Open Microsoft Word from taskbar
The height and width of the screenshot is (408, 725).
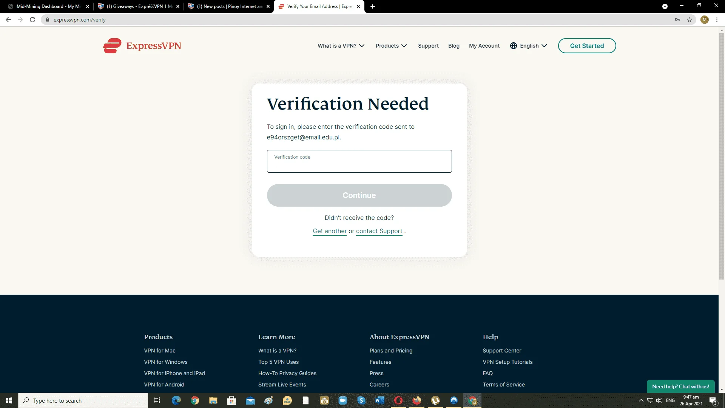380,400
